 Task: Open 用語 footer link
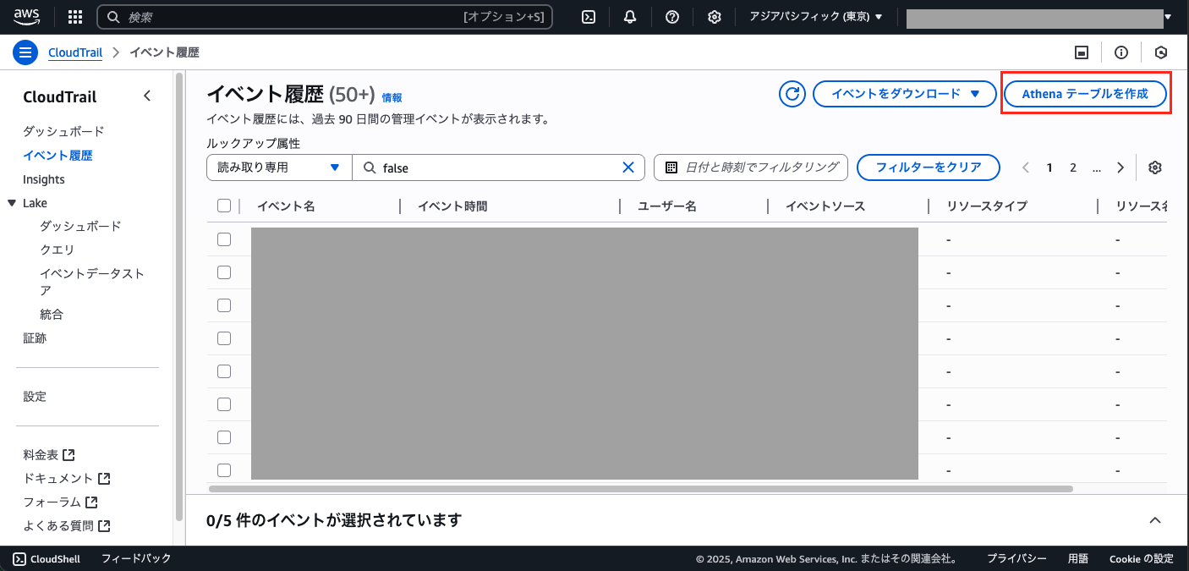1078,558
